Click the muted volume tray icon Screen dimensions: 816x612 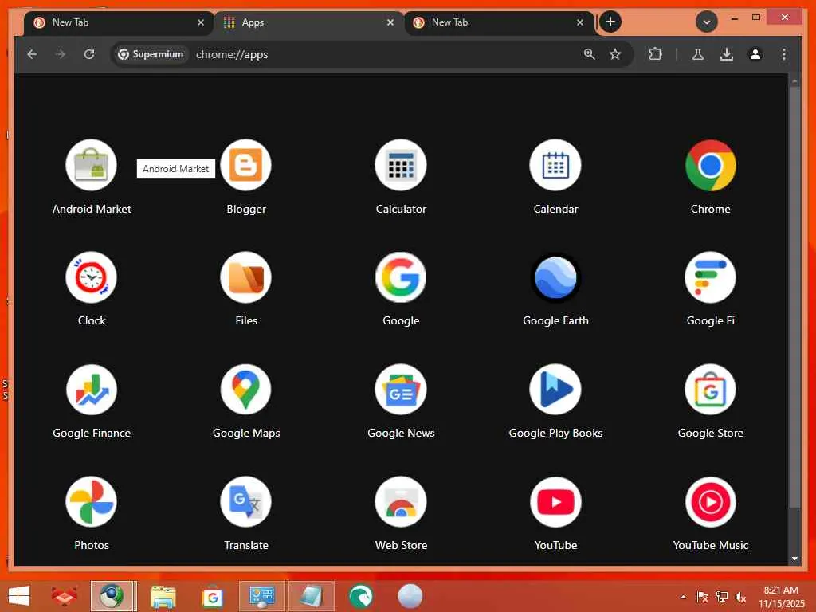(x=740, y=597)
